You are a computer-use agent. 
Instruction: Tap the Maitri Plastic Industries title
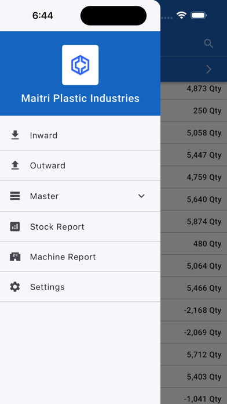point(80,99)
